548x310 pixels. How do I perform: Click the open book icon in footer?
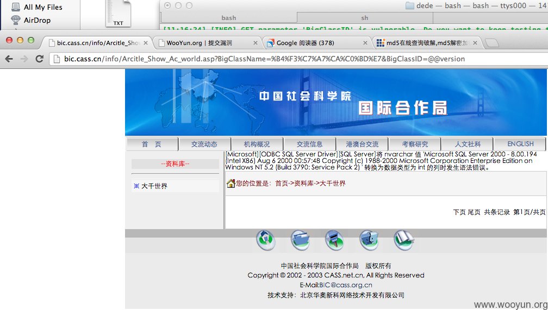403,240
